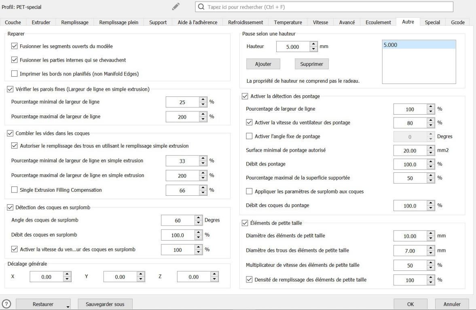Click Sauvegarder sous button
Screen dimensions: 476x310
pos(105,304)
